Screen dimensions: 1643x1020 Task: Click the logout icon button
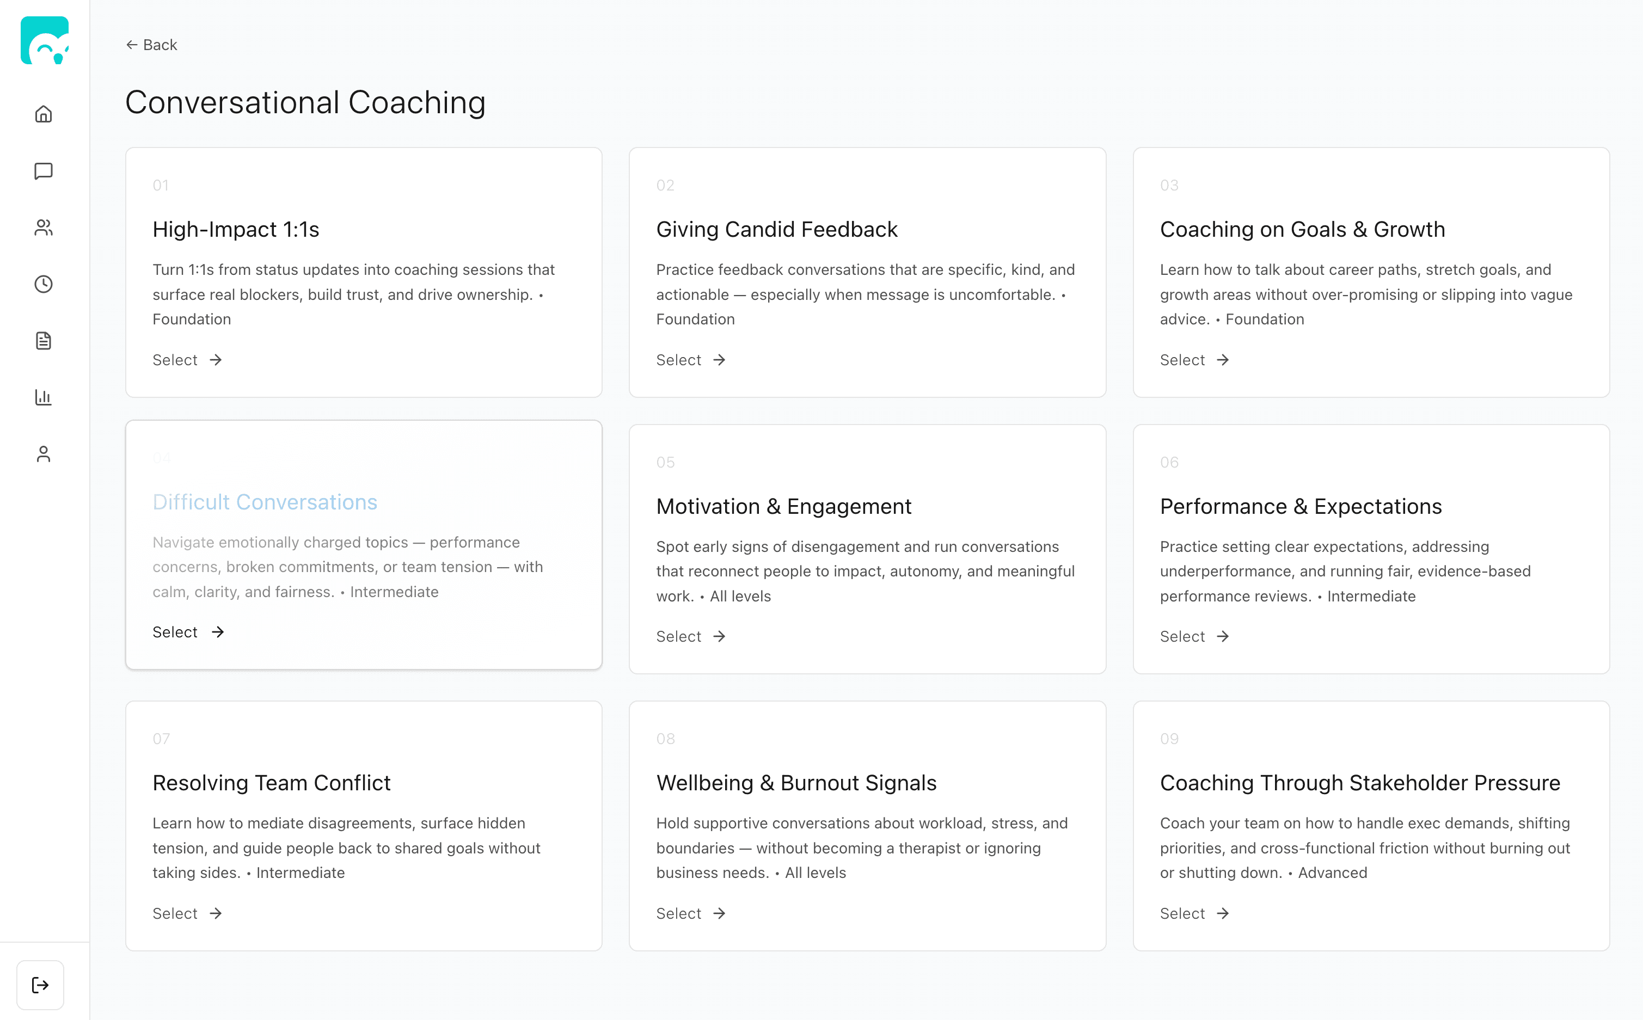click(x=40, y=985)
